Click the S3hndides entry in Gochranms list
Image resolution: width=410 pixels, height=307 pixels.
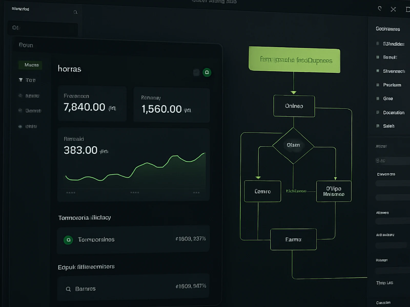pos(394,44)
